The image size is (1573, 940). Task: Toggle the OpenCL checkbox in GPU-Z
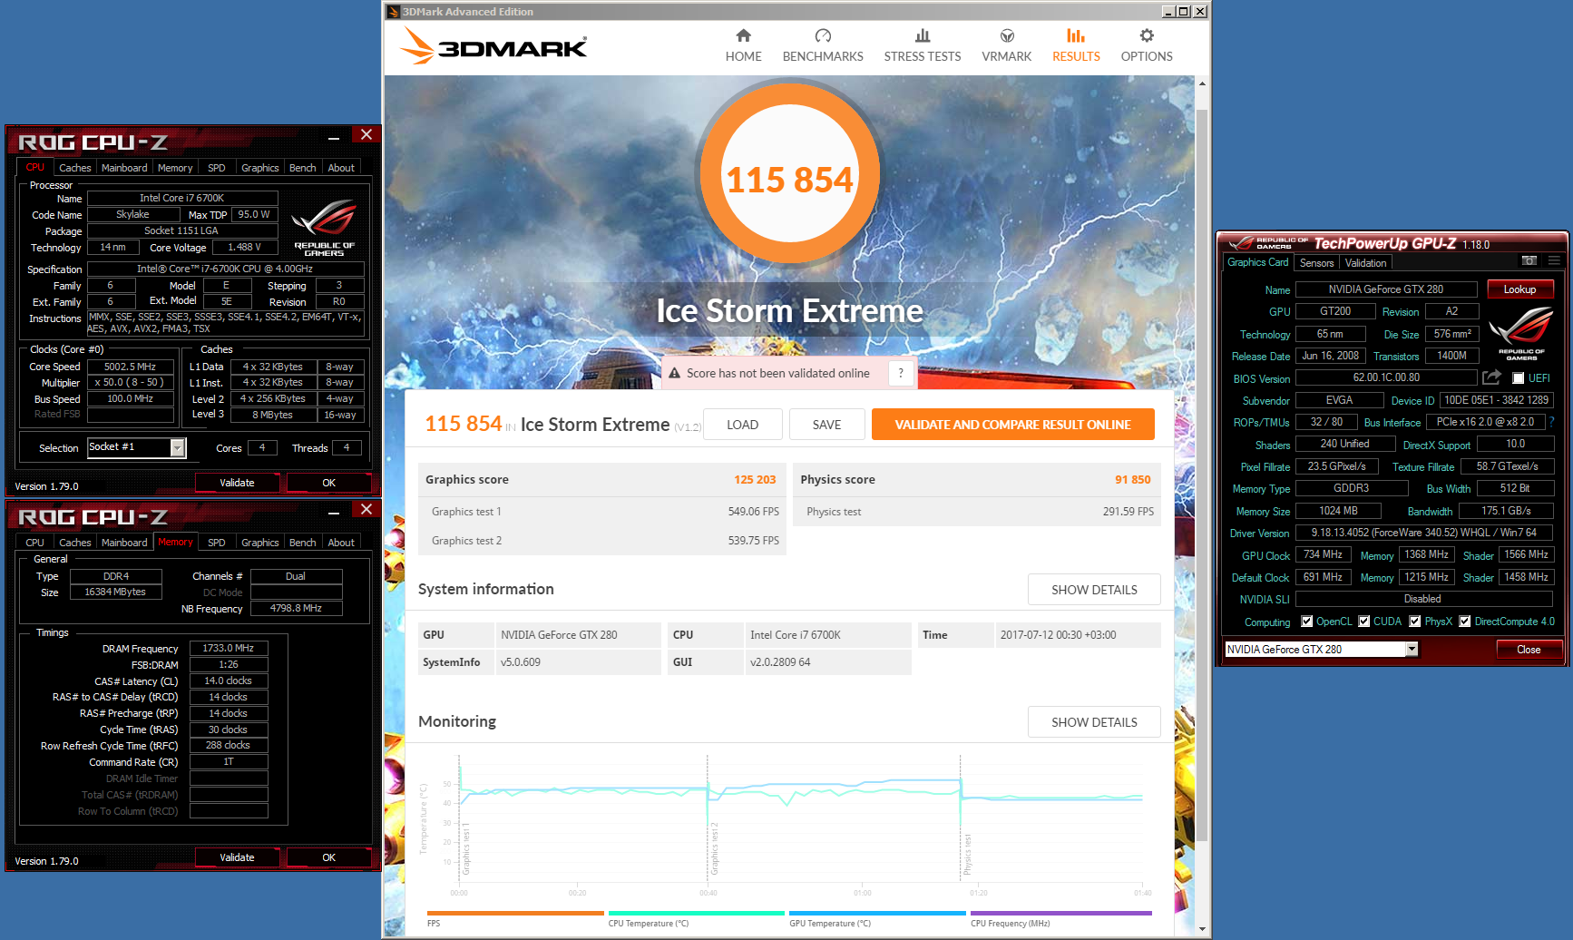[1307, 622]
